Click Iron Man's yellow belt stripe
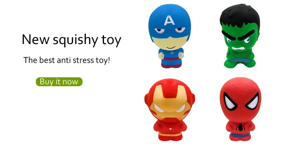The width and height of the screenshot is (296, 148). click(x=169, y=134)
